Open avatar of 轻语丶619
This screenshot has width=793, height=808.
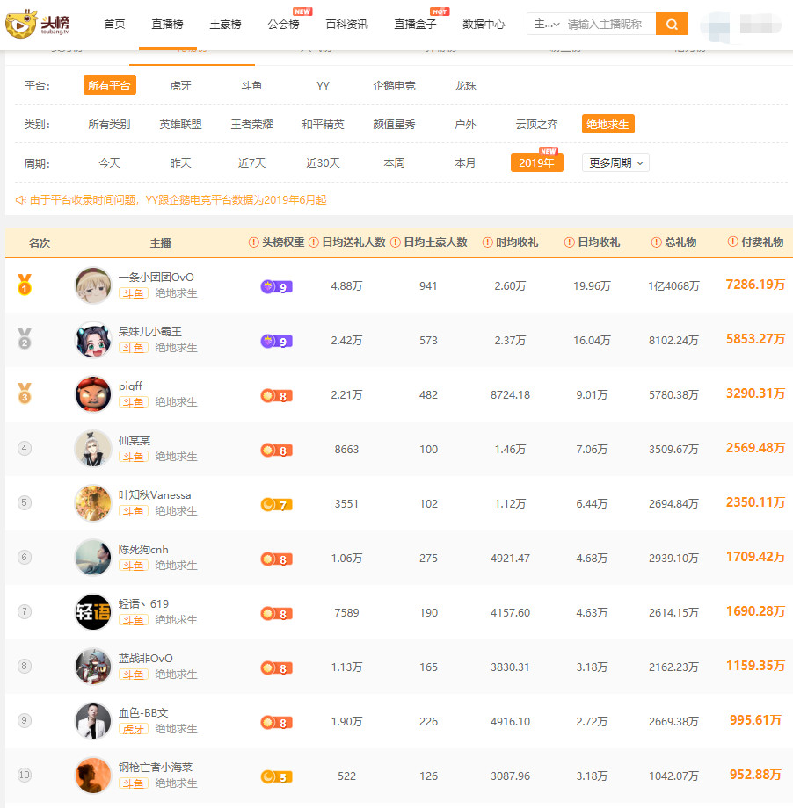click(x=93, y=611)
